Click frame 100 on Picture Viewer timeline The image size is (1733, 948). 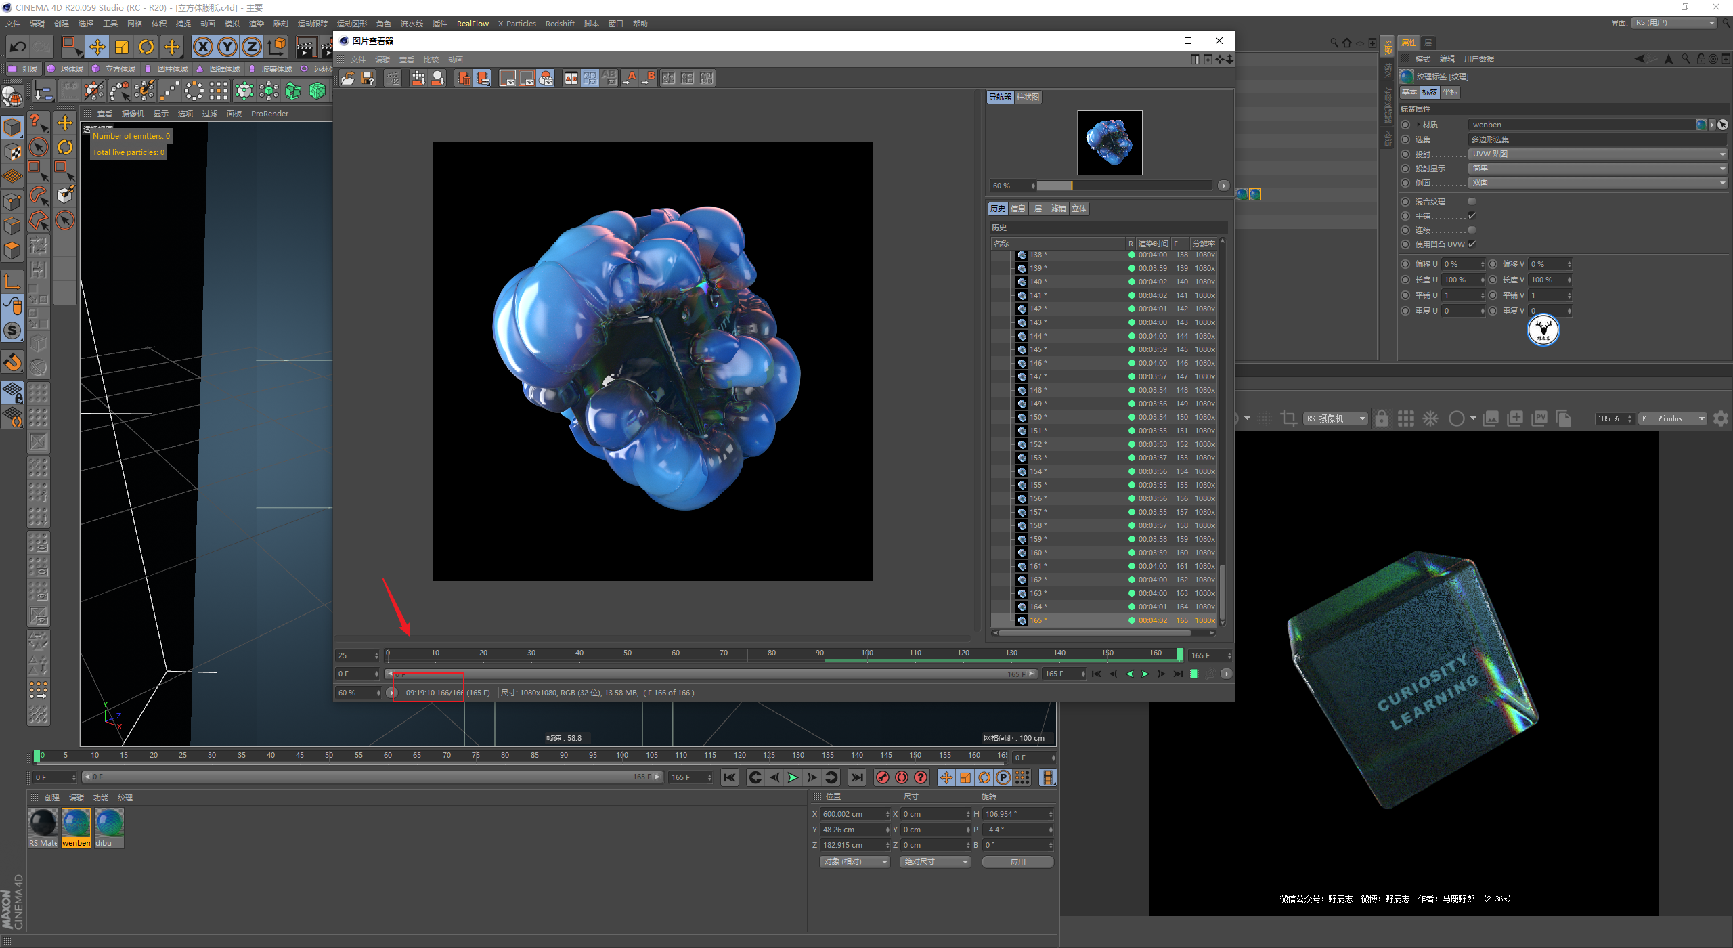click(867, 654)
